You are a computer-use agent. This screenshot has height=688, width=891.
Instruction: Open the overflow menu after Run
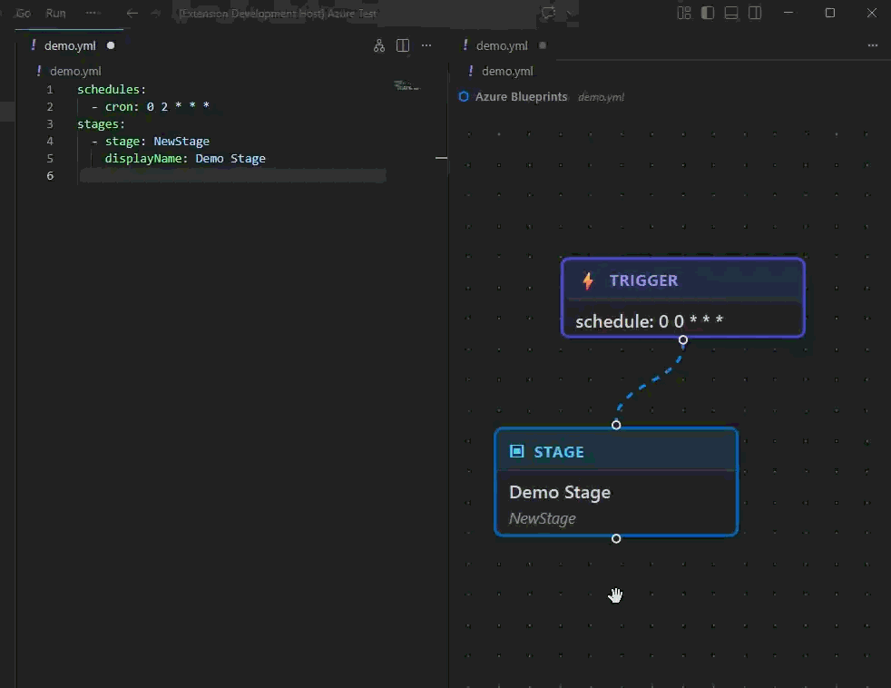[x=92, y=13]
